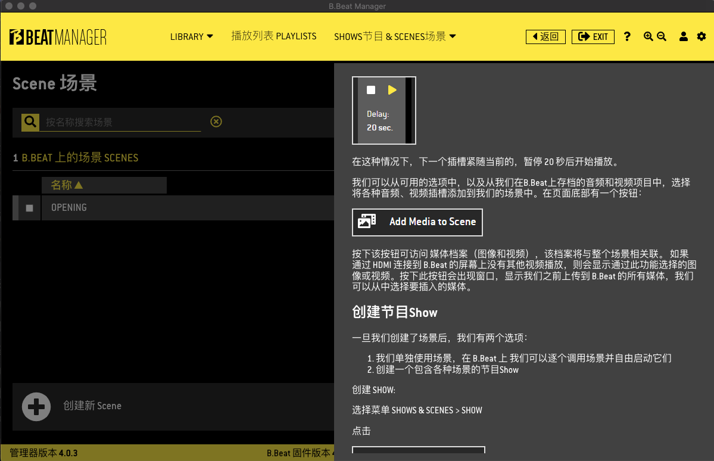Click the macOS window close button
714x461 pixels.
[x=9, y=6]
